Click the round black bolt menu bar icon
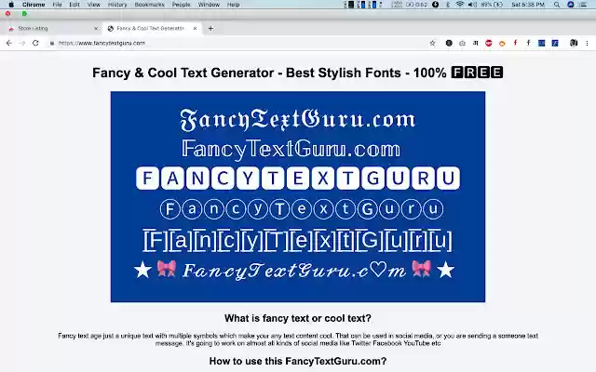This screenshot has height=372, width=596. (435, 5)
